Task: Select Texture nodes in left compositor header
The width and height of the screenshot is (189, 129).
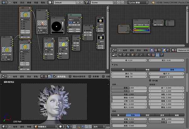Action: 46,76
